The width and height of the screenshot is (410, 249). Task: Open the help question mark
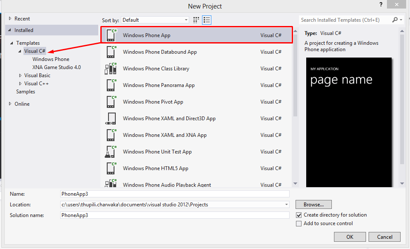tap(381, 4)
